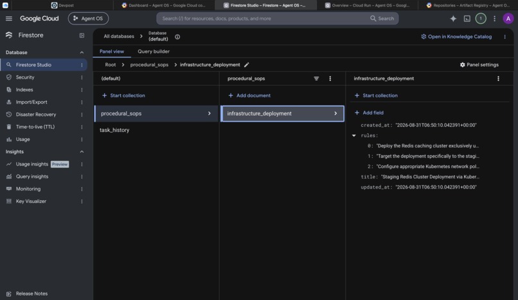Viewport: 518px width, 300px height.
Task: Open in Knowledge Catalog link
Action: pos(456,37)
